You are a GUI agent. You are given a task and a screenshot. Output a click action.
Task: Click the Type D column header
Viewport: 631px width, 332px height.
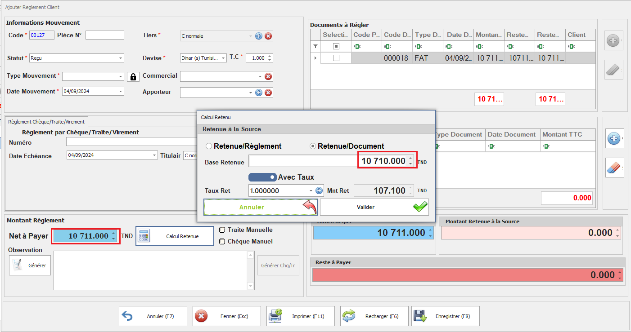pos(428,35)
